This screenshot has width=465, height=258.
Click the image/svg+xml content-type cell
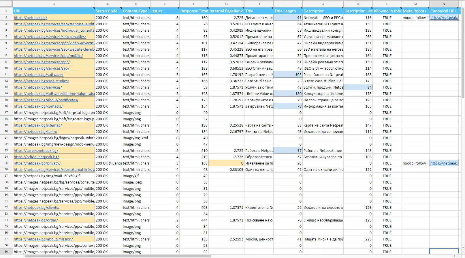click(136, 138)
